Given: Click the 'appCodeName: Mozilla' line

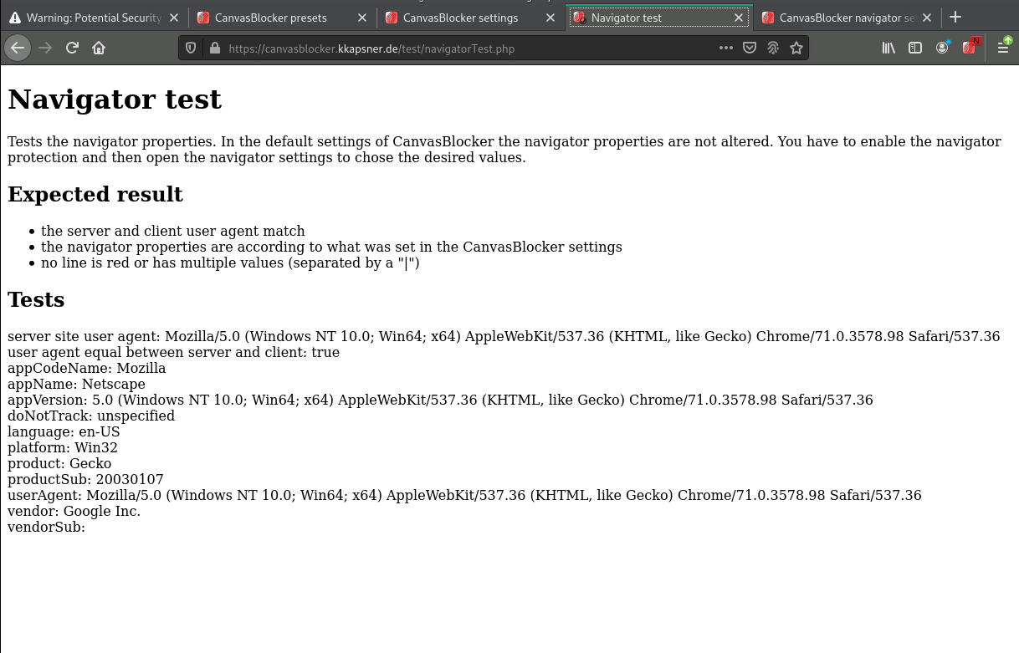Looking at the screenshot, I should (x=87, y=368).
